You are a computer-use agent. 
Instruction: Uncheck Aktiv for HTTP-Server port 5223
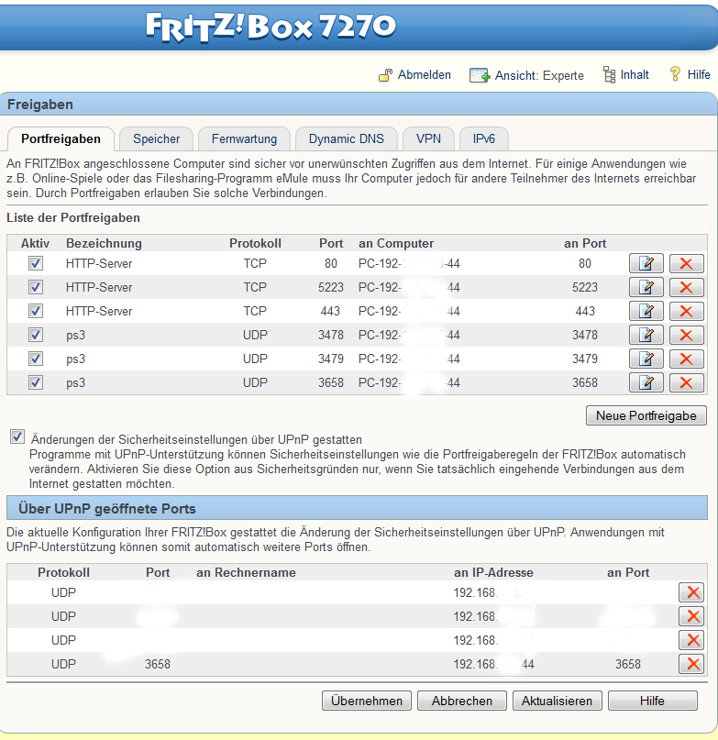pyautogui.click(x=36, y=287)
